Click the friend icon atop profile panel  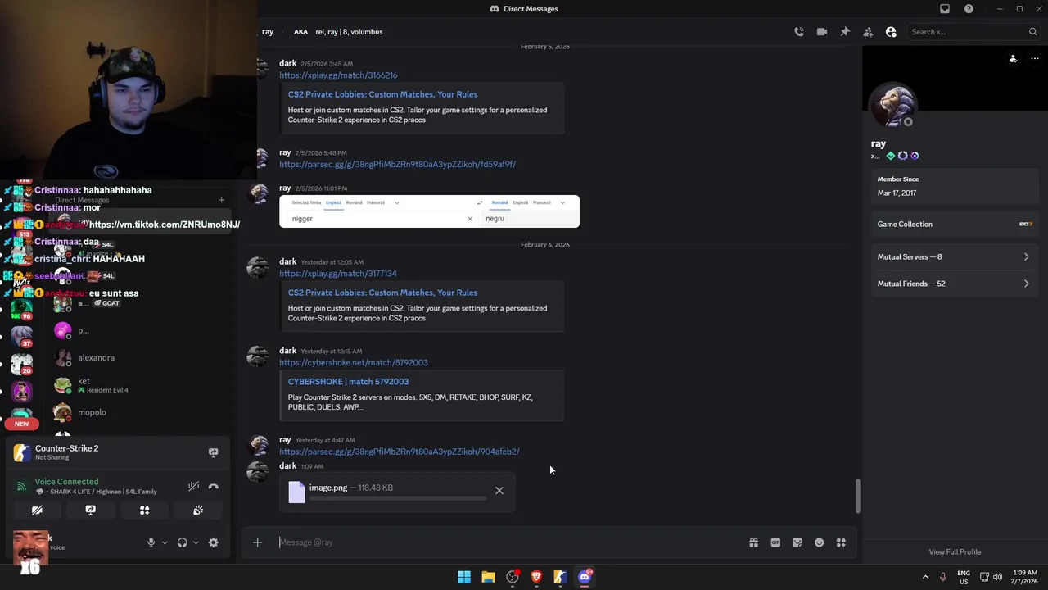[x=1013, y=59]
